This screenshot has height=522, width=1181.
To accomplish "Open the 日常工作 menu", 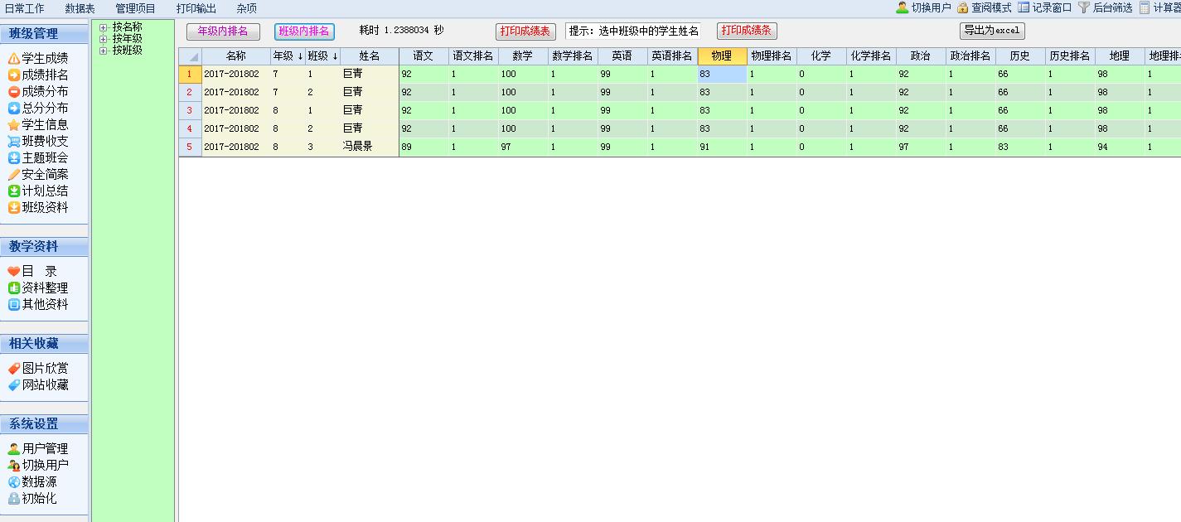I will tap(25, 8).
